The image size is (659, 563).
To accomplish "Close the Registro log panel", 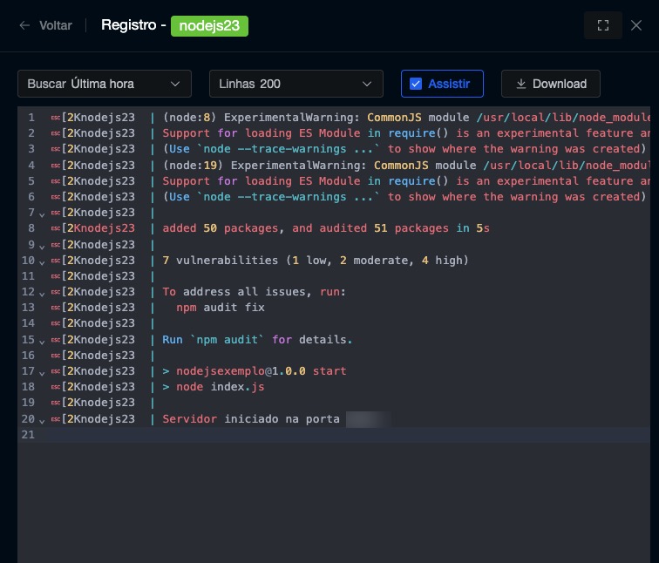I will (636, 25).
